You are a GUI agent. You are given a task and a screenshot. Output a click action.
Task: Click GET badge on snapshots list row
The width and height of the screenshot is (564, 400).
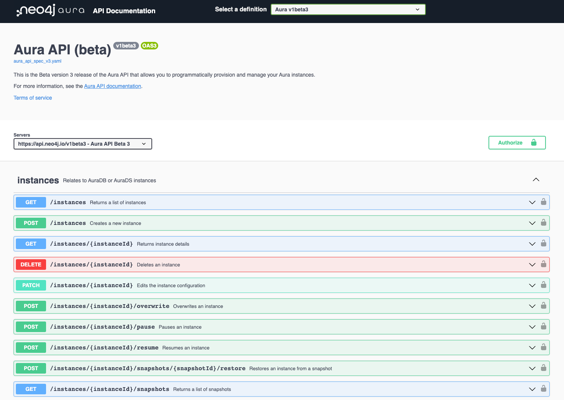point(31,389)
